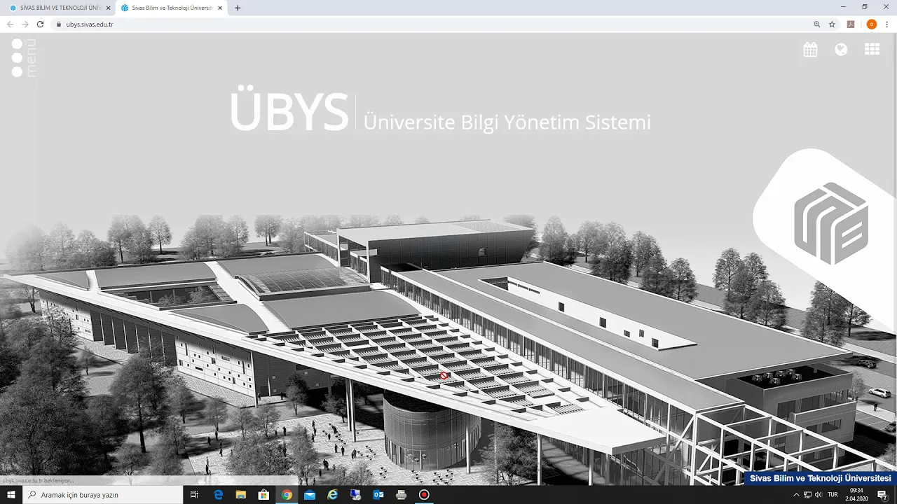Viewport: 897px width, 504px height.
Task: Open Internet Explorer from taskbar
Action: [x=333, y=494]
